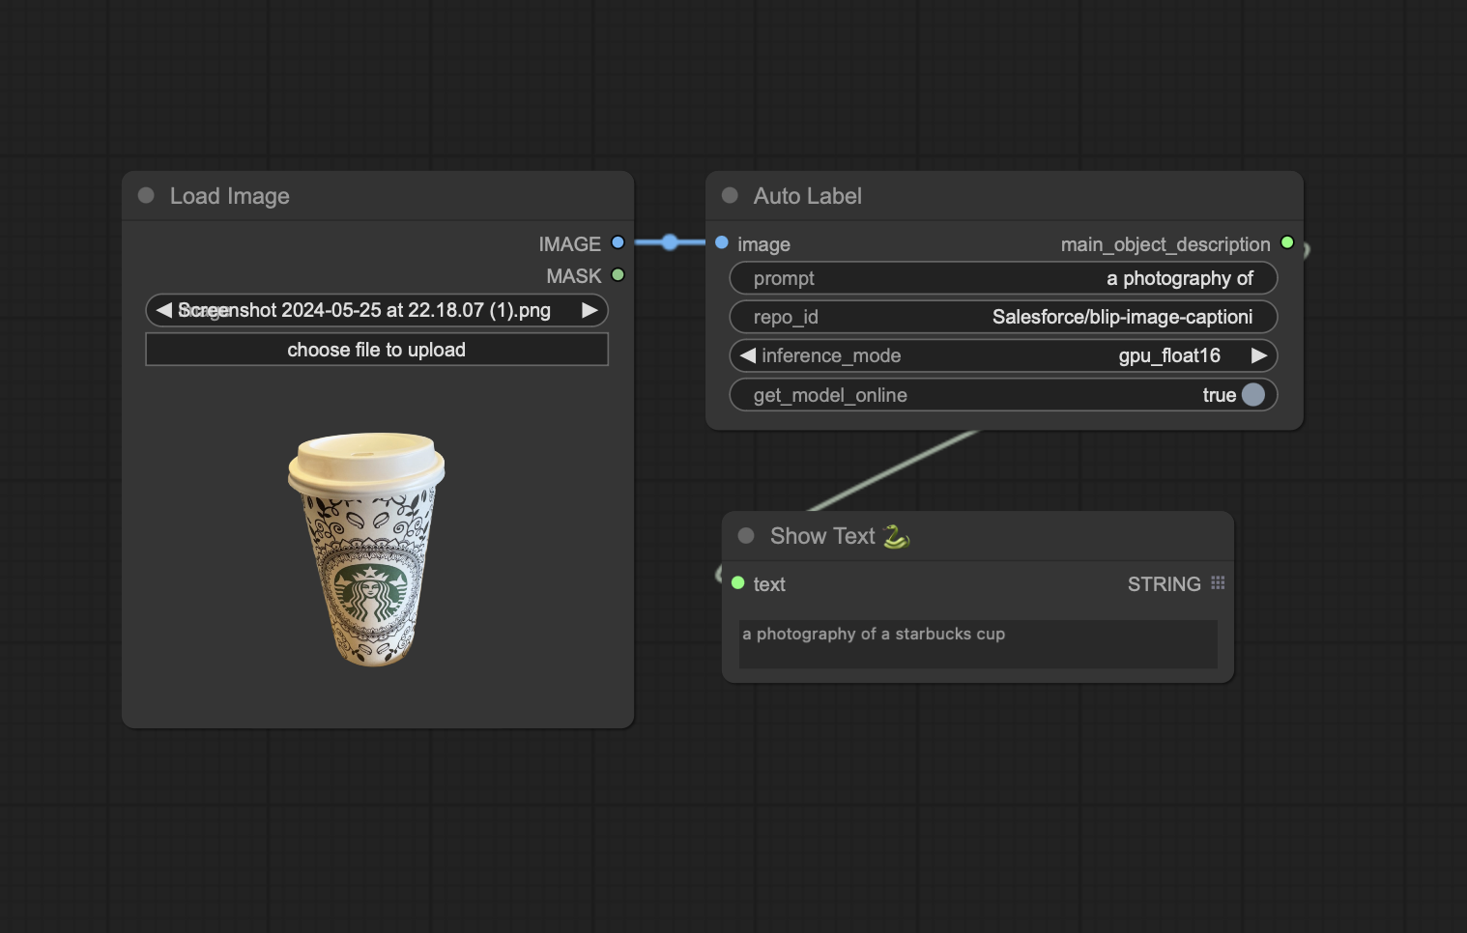Click the snake emoji in Show Text title

(896, 536)
